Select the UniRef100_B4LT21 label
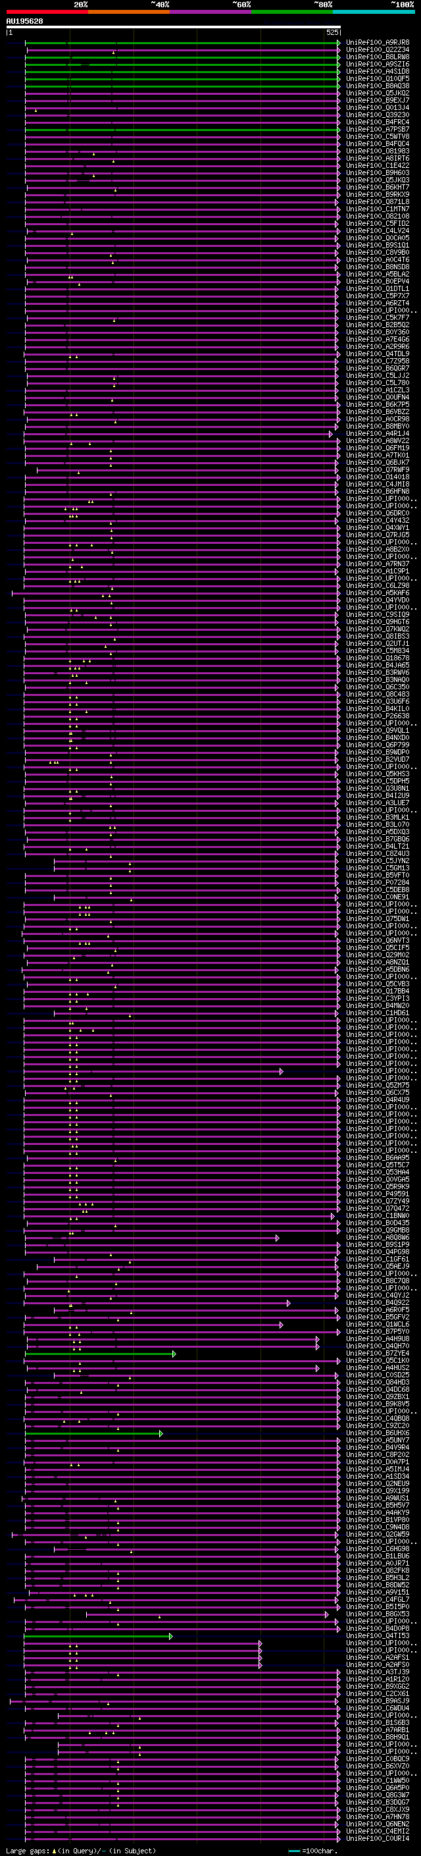 pyautogui.click(x=378, y=847)
